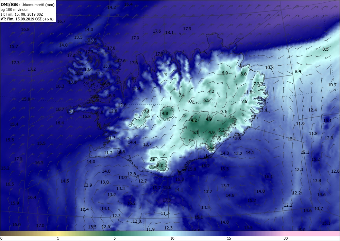
Task: Click the 13.1 value in the Westfjords
Action: (x=100, y=74)
